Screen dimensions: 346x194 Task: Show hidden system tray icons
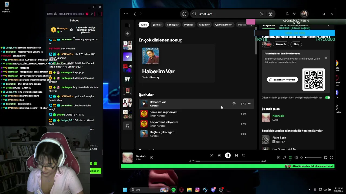309,190
